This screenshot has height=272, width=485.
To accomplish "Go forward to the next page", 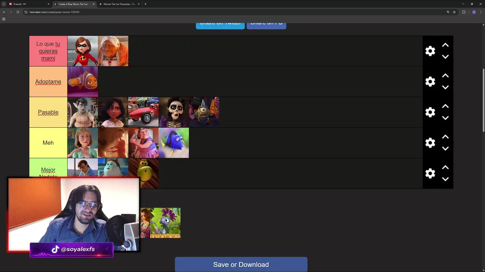I will tap(11, 12).
